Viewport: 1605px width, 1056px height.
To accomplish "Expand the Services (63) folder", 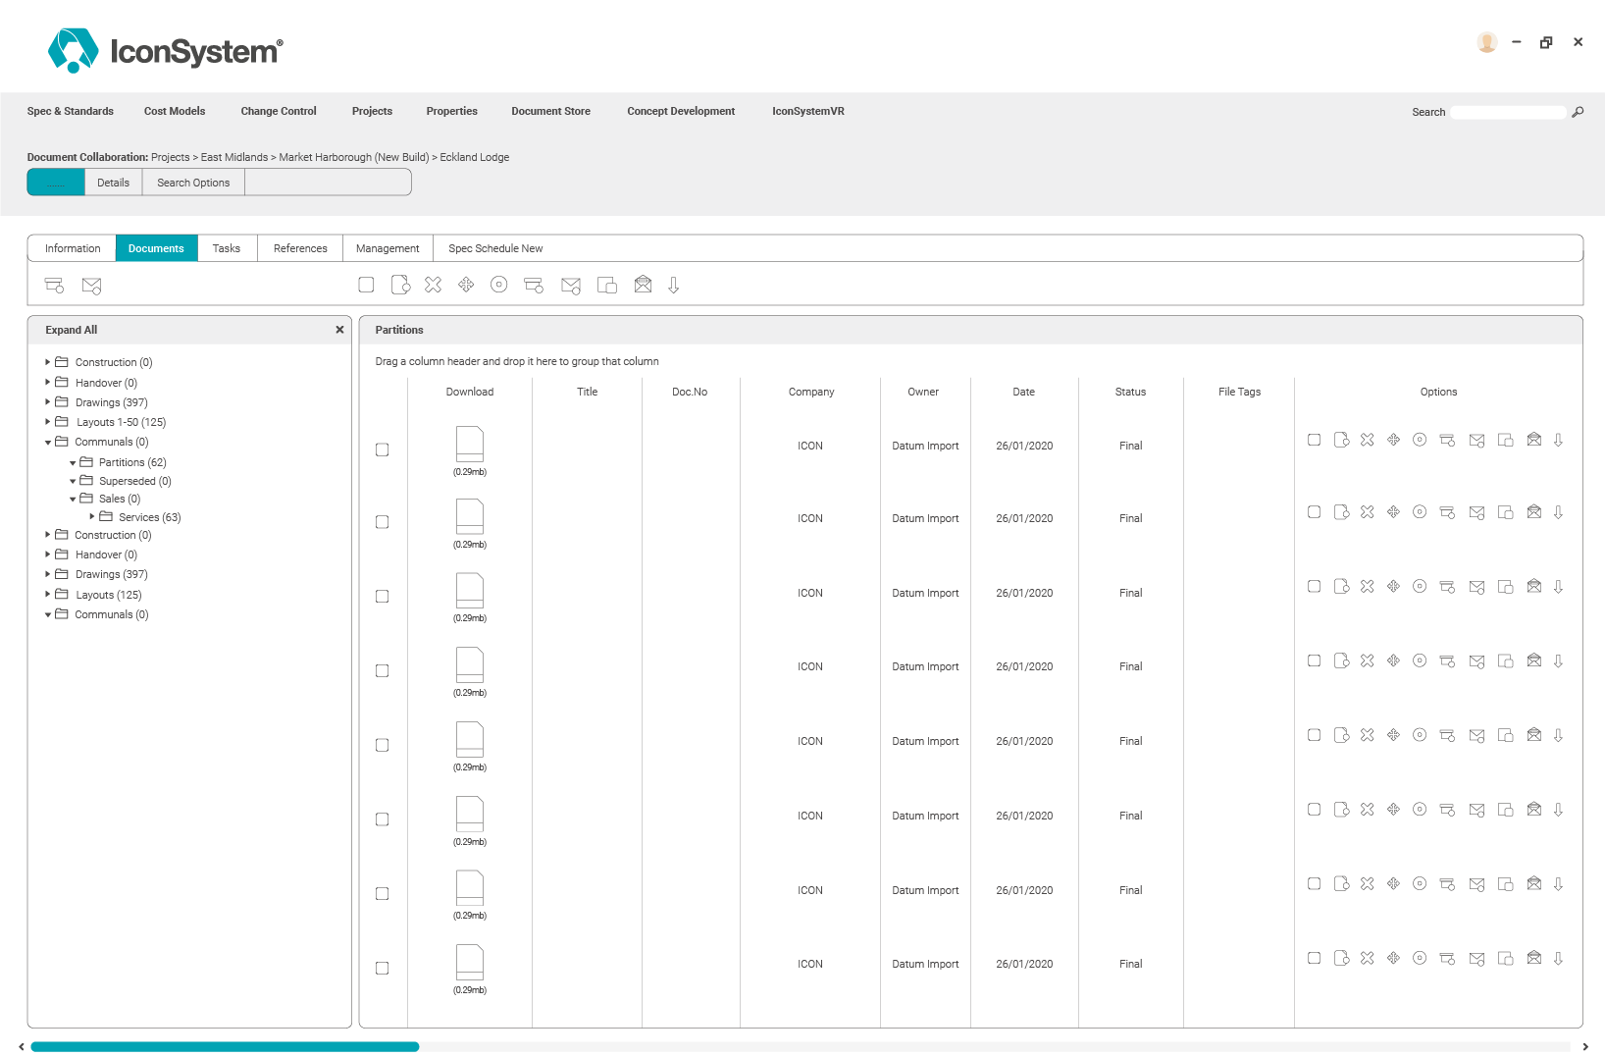I will pyautogui.click(x=92, y=517).
